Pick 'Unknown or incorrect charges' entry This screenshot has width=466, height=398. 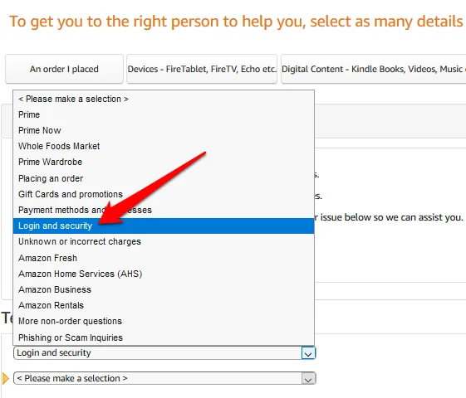click(164, 241)
